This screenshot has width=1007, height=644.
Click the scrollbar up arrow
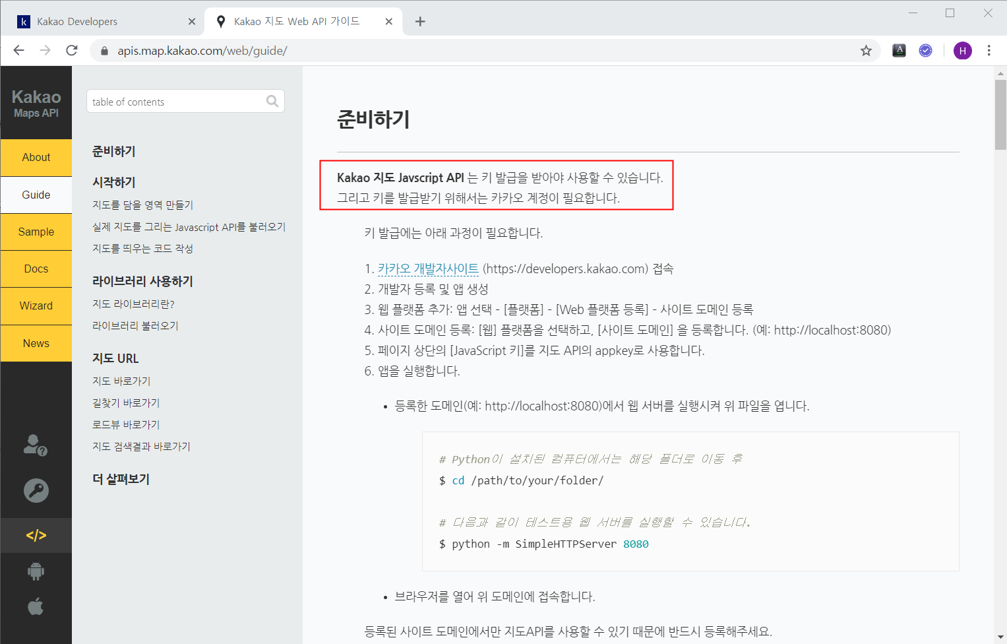(x=1000, y=73)
